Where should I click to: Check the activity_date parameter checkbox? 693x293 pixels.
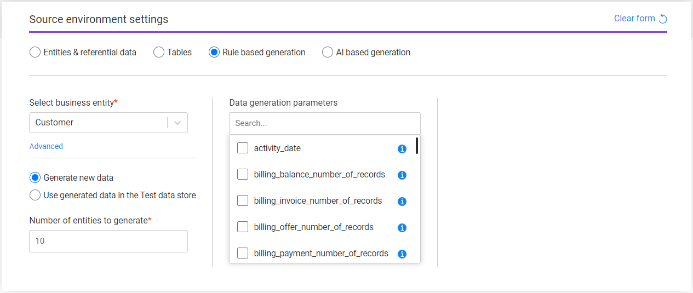coord(243,148)
